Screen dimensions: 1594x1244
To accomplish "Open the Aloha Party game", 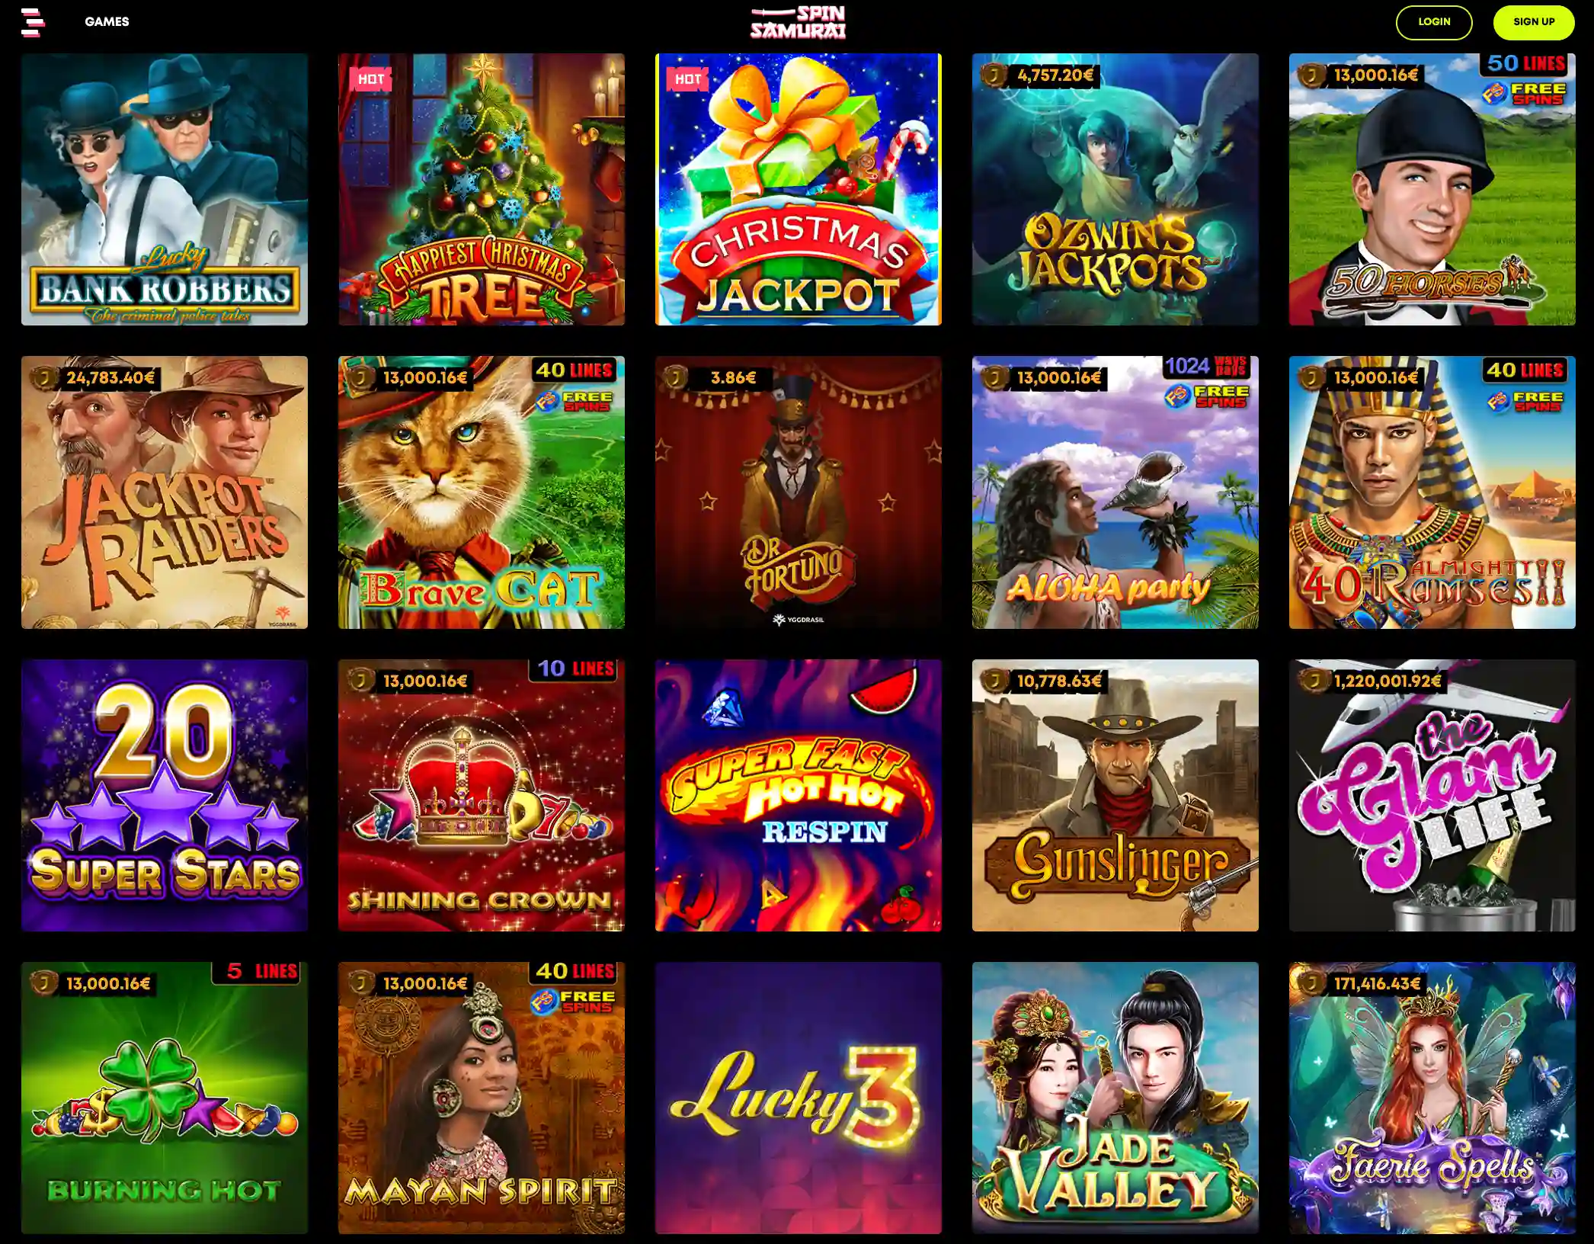I will click(x=1115, y=492).
